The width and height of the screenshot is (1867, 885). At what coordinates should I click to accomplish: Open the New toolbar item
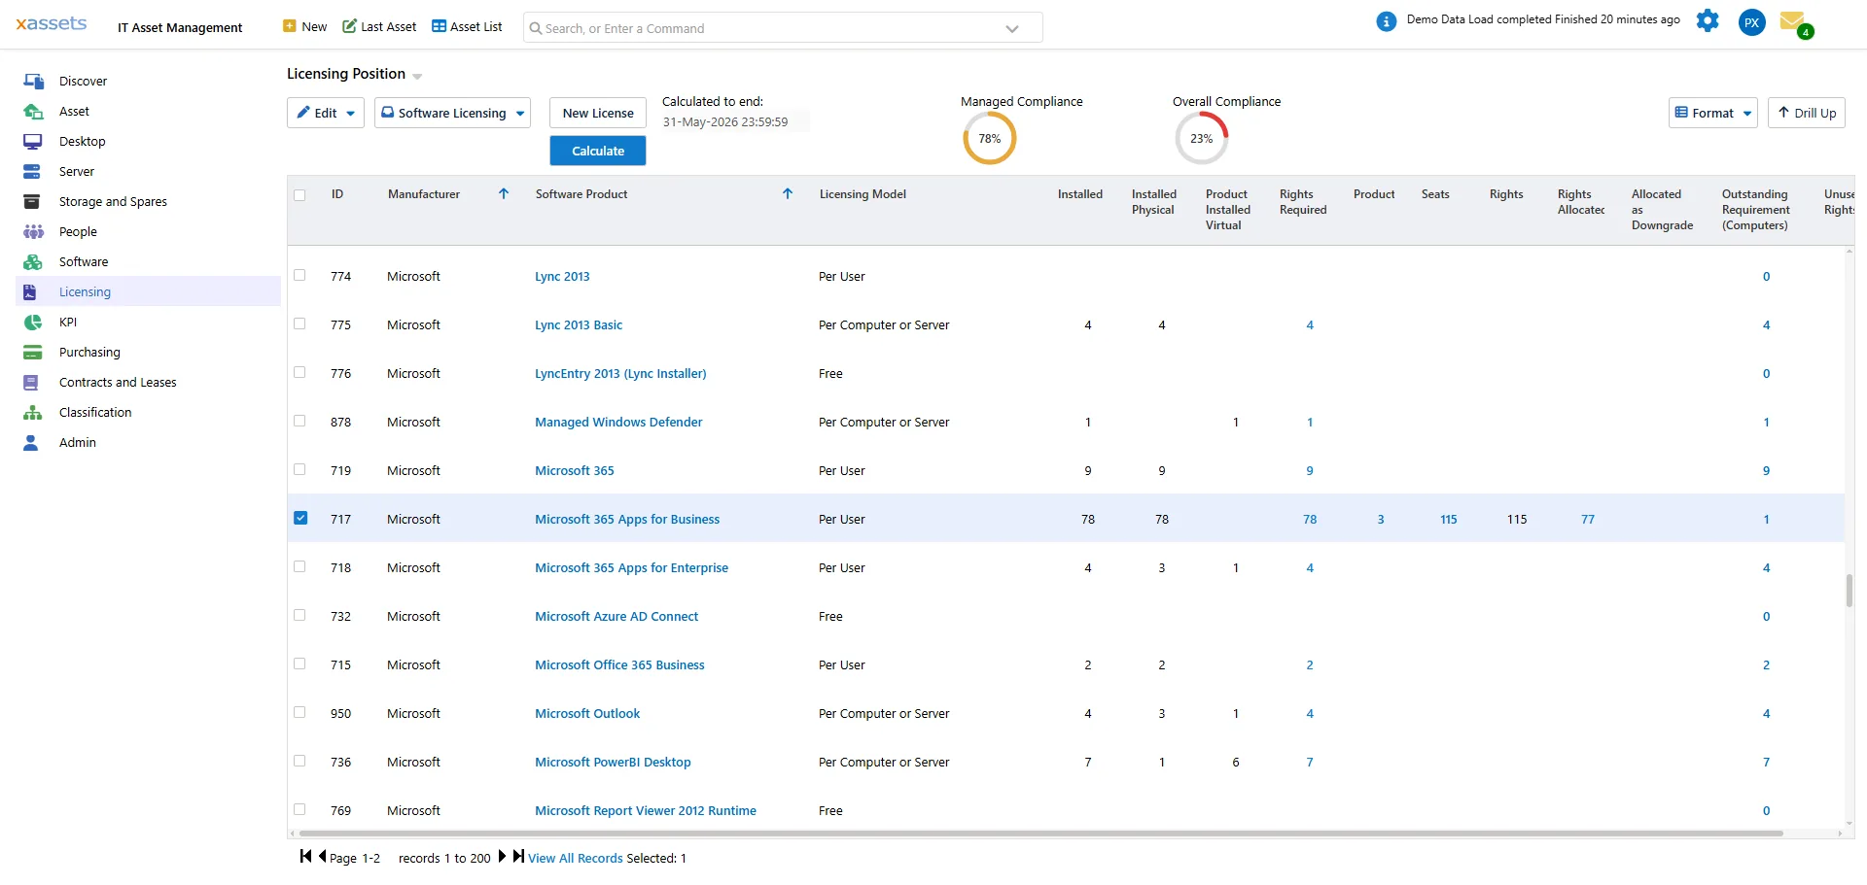(x=304, y=26)
